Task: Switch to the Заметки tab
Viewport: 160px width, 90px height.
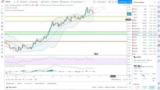Action: click(x=19, y=83)
